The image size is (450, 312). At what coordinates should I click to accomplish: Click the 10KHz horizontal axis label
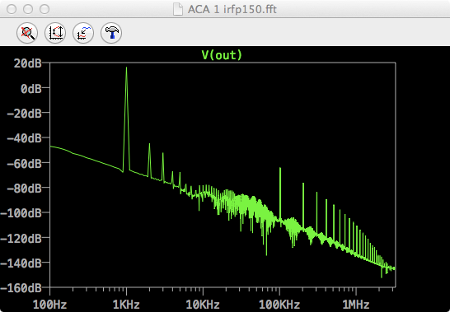pyautogui.click(x=203, y=305)
